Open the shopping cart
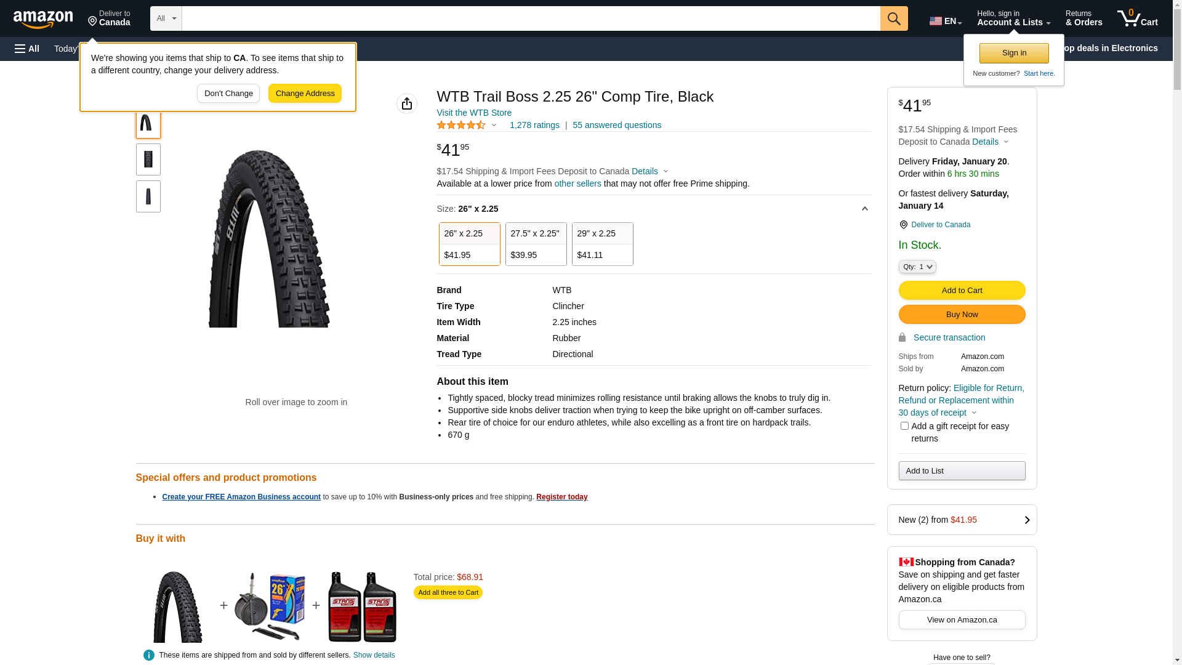 tap(1137, 18)
